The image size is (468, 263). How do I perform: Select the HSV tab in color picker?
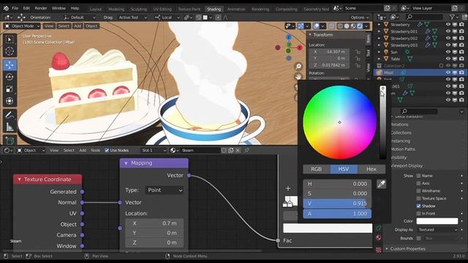344,169
